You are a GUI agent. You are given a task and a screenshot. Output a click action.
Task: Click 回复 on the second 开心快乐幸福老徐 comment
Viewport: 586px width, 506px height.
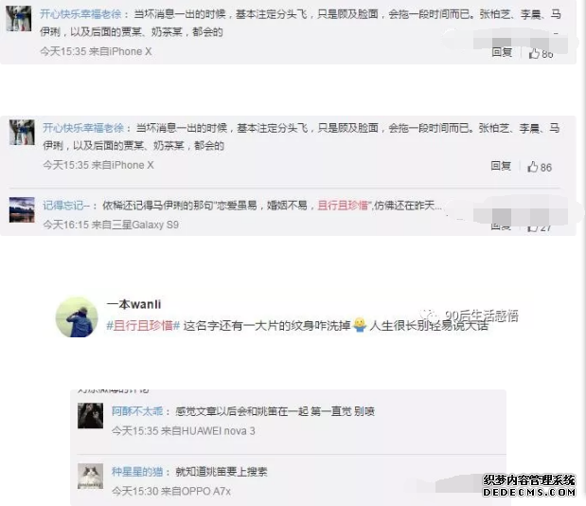coord(501,166)
